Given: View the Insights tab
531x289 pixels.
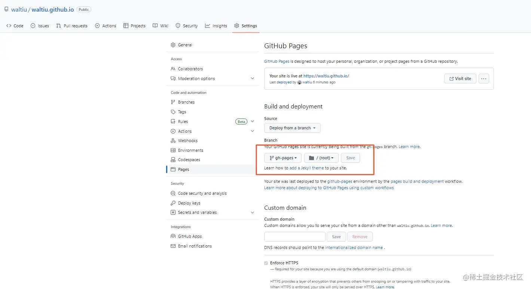Looking at the screenshot, I should pos(216,26).
